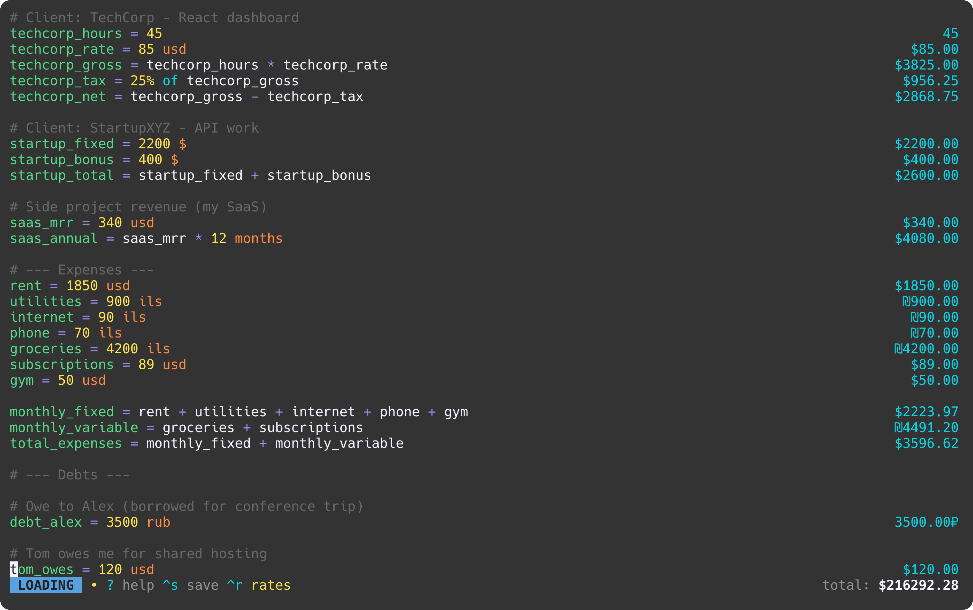Click the tom_owes result $120.00
The width and height of the screenshot is (973, 610).
(930, 569)
